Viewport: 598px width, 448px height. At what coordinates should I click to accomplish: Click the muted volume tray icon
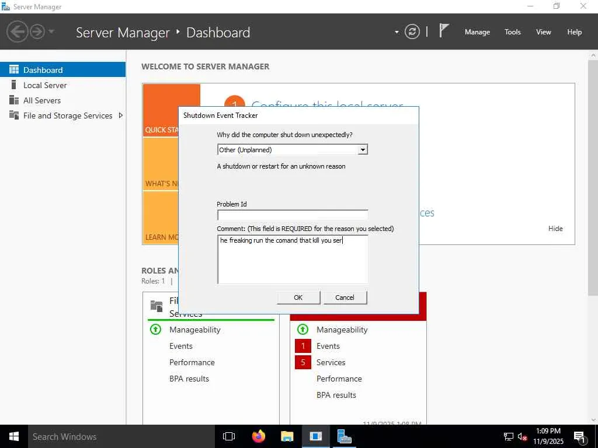[522, 436]
